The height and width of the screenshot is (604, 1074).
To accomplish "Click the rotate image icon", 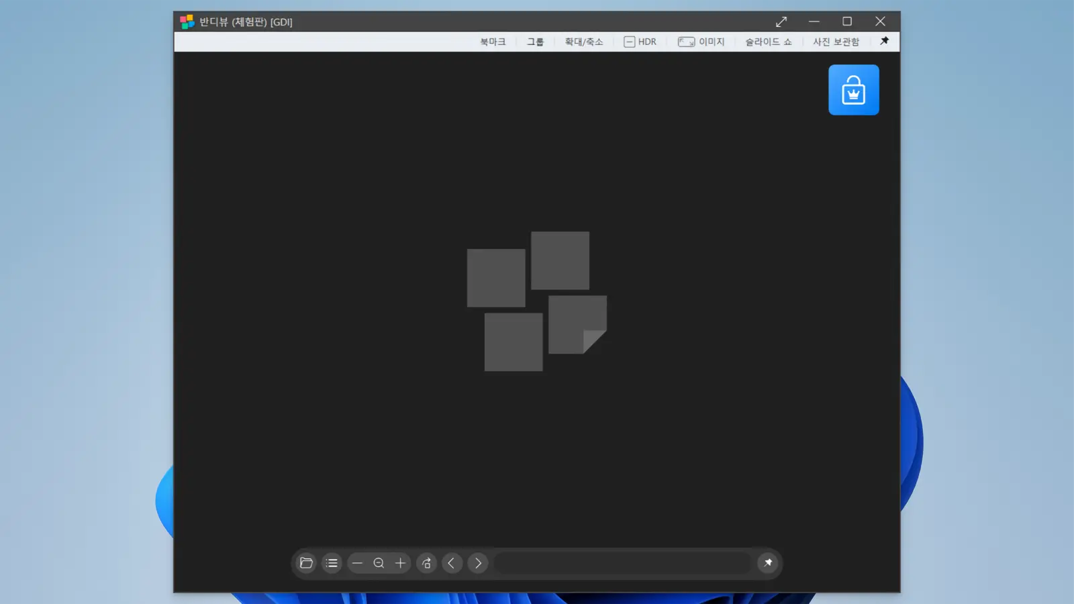I will (426, 563).
